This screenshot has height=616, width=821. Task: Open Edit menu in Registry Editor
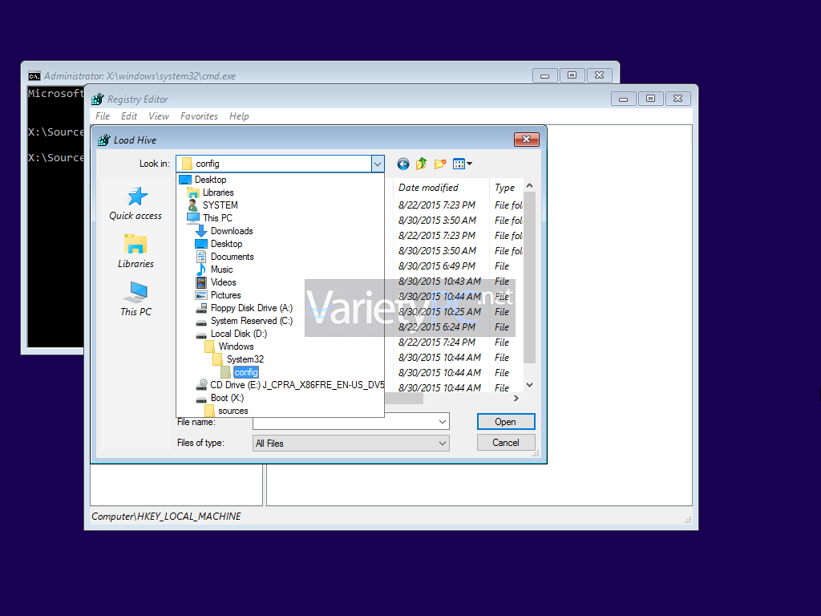tap(129, 116)
